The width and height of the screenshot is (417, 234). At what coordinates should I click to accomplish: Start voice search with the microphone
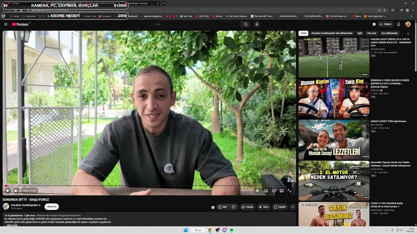coord(257,24)
